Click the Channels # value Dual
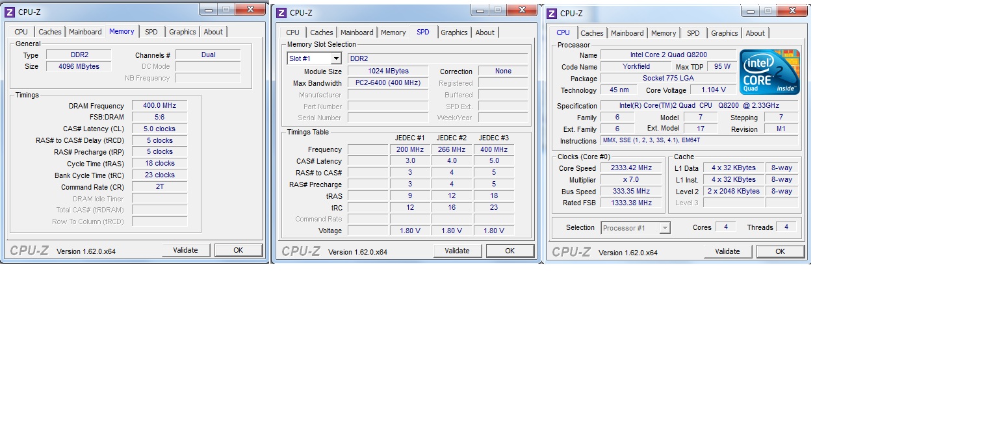 point(208,55)
